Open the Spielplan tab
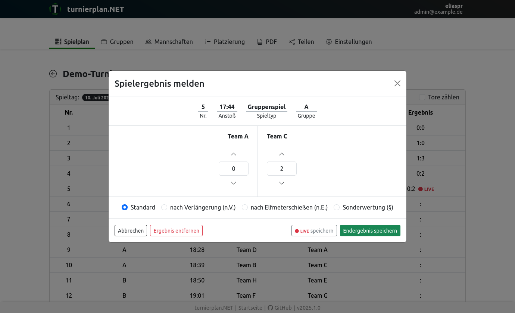Screen dimensions: 515x313 tap(72, 42)
